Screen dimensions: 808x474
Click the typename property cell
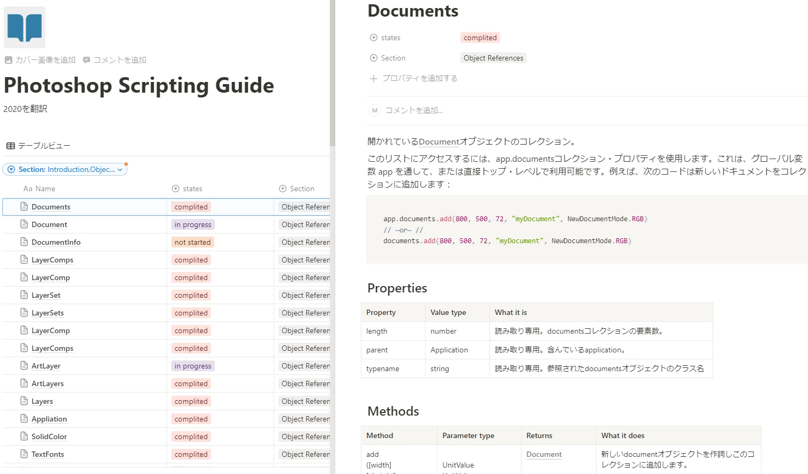pyautogui.click(x=393, y=368)
